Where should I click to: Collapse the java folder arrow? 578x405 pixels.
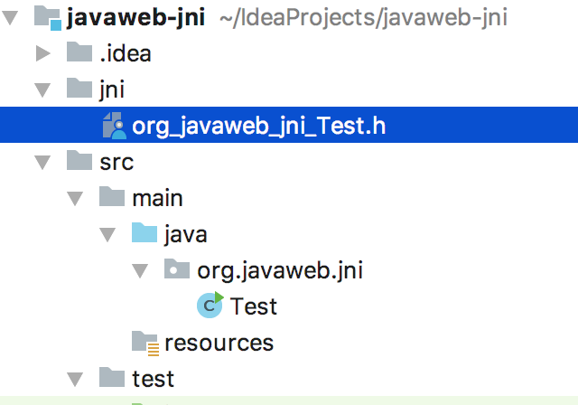[x=107, y=234]
